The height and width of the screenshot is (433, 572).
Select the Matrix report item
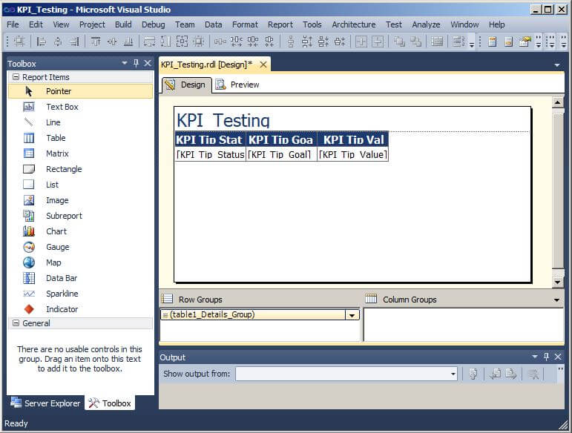[x=80, y=153]
